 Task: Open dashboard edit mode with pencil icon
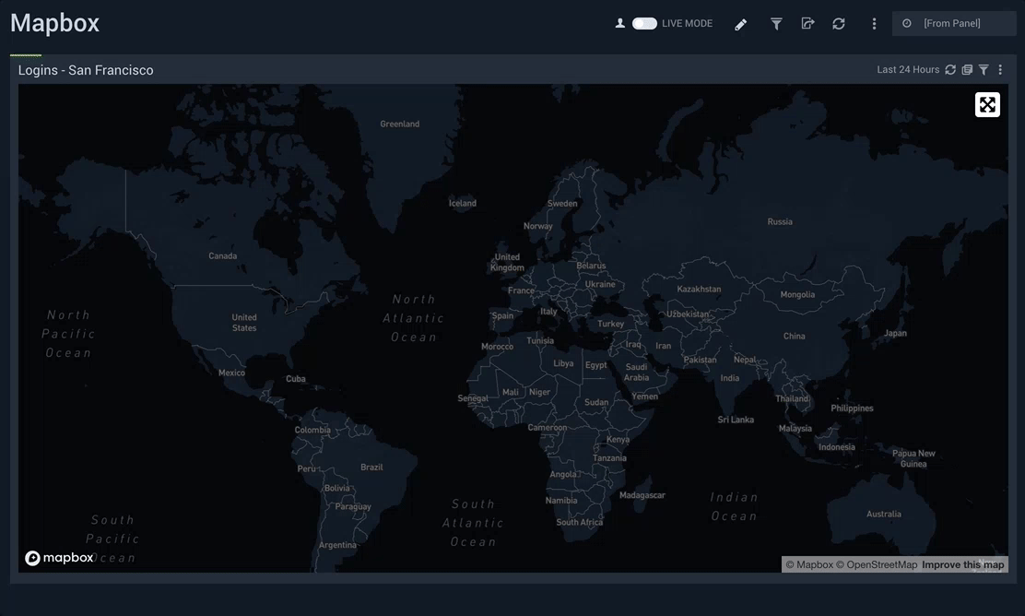coord(741,24)
